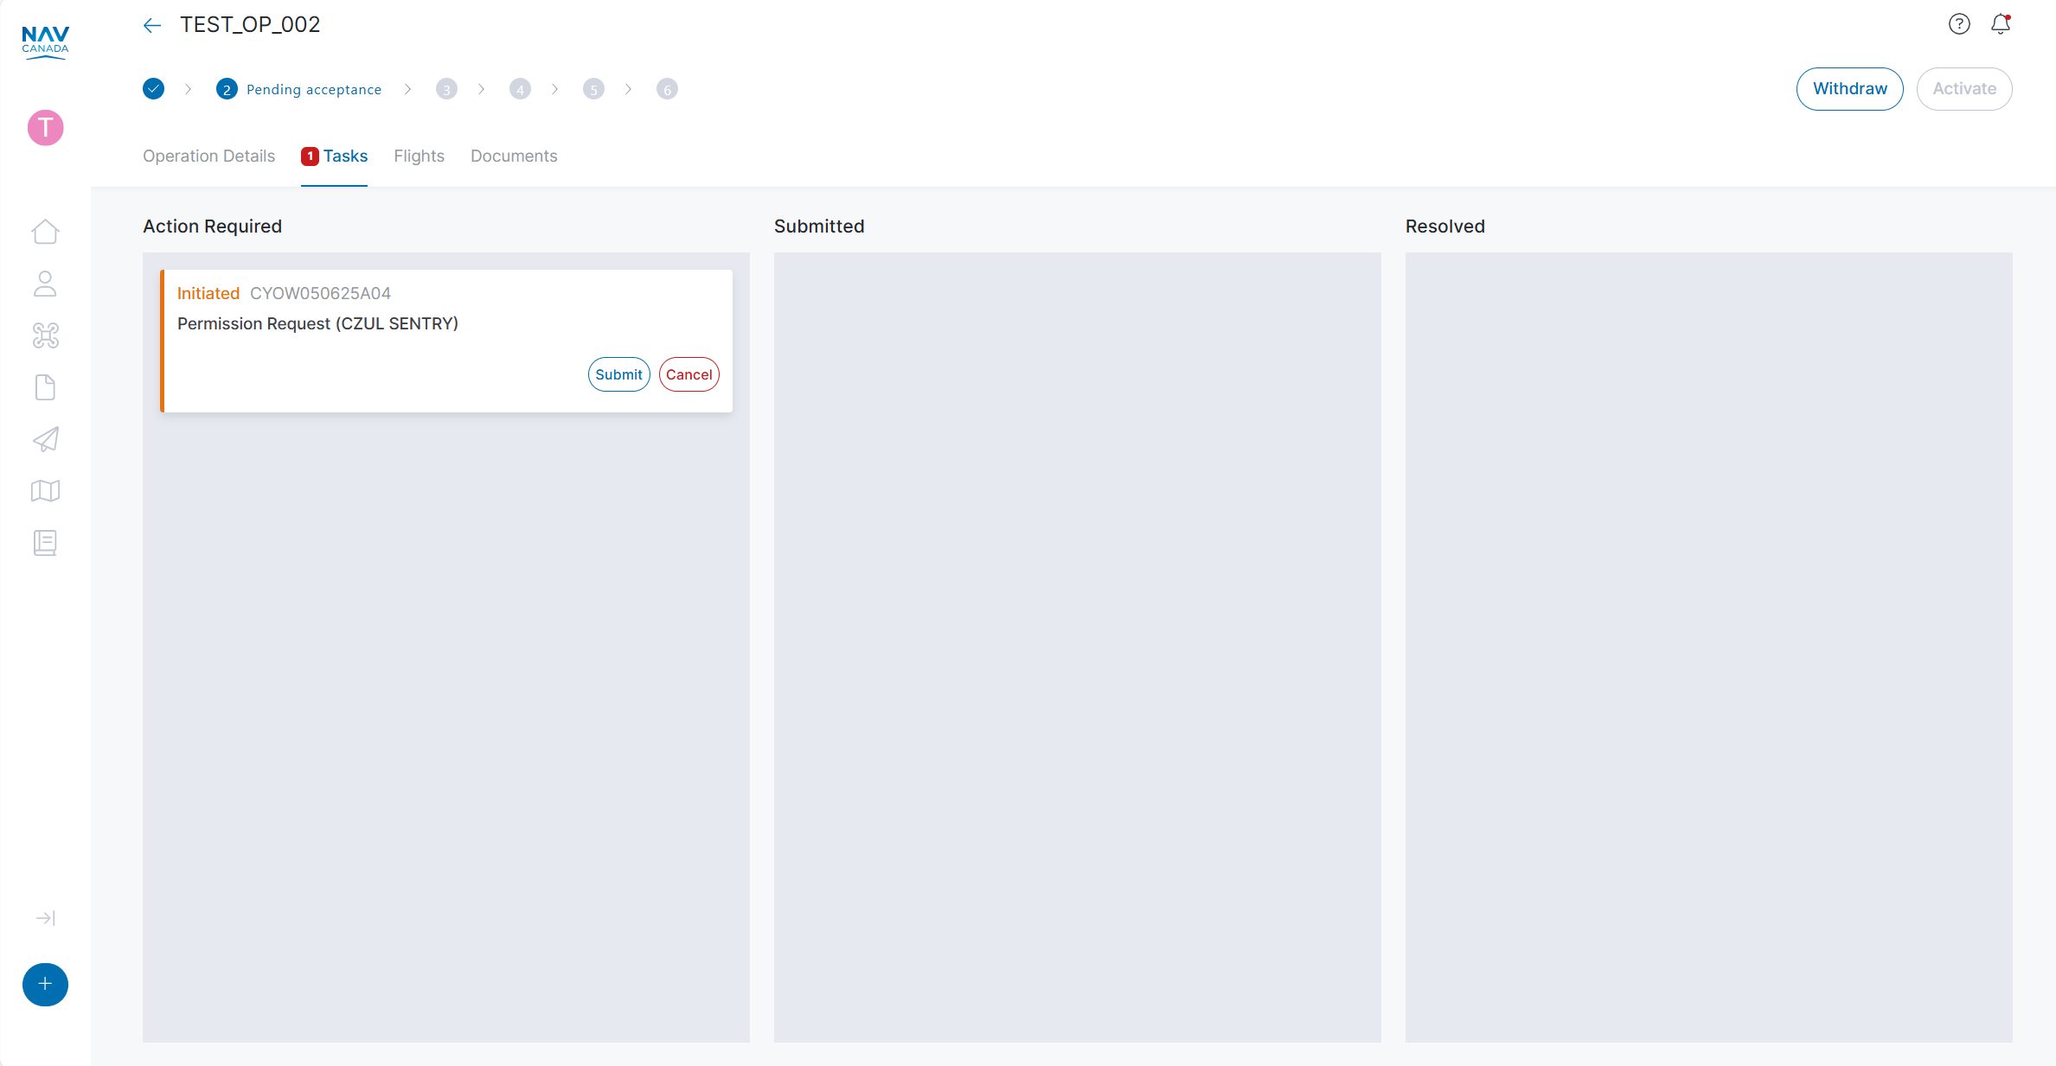Click the blue plus create button
2056x1066 pixels.
pyautogui.click(x=45, y=985)
